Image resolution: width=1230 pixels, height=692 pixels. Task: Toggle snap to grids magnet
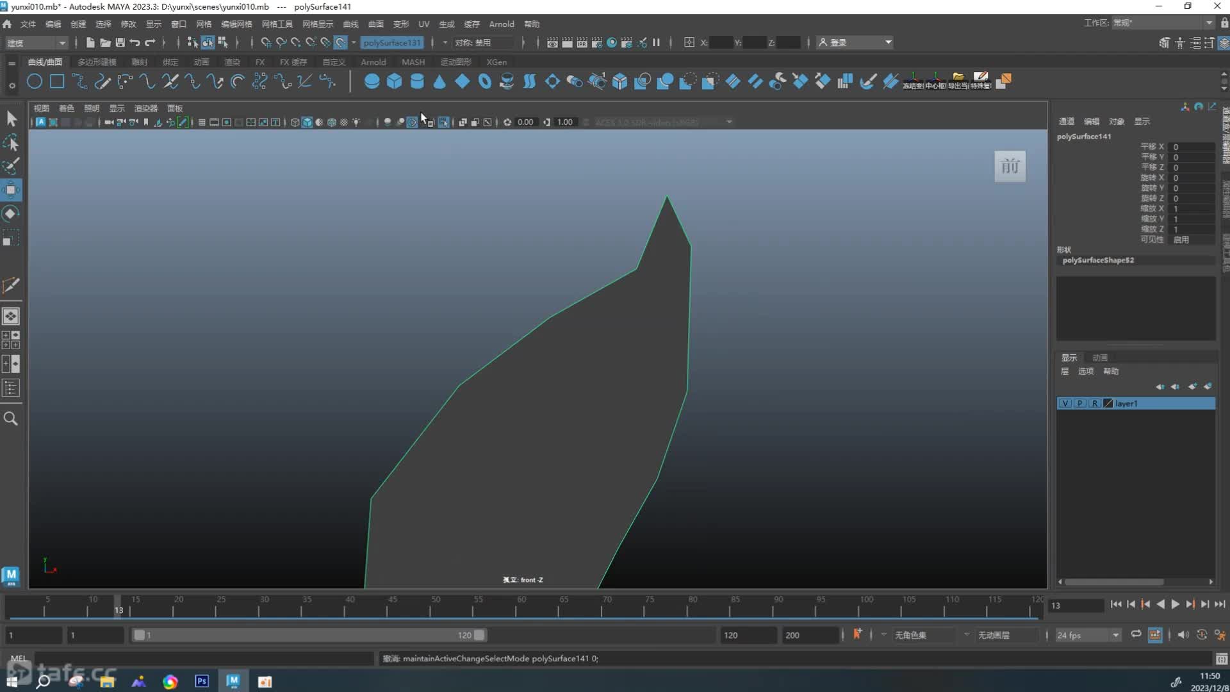click(266, 42)
